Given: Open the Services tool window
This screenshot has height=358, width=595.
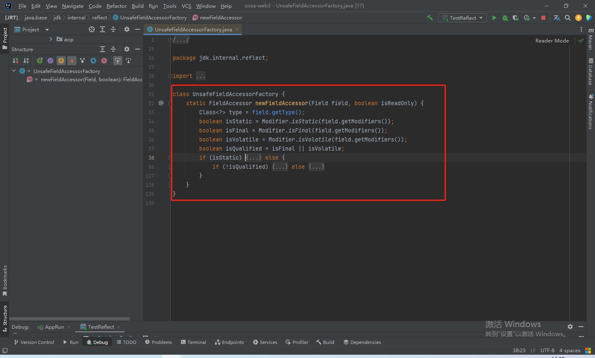Looking at the screenshot, I should [265, 342].
